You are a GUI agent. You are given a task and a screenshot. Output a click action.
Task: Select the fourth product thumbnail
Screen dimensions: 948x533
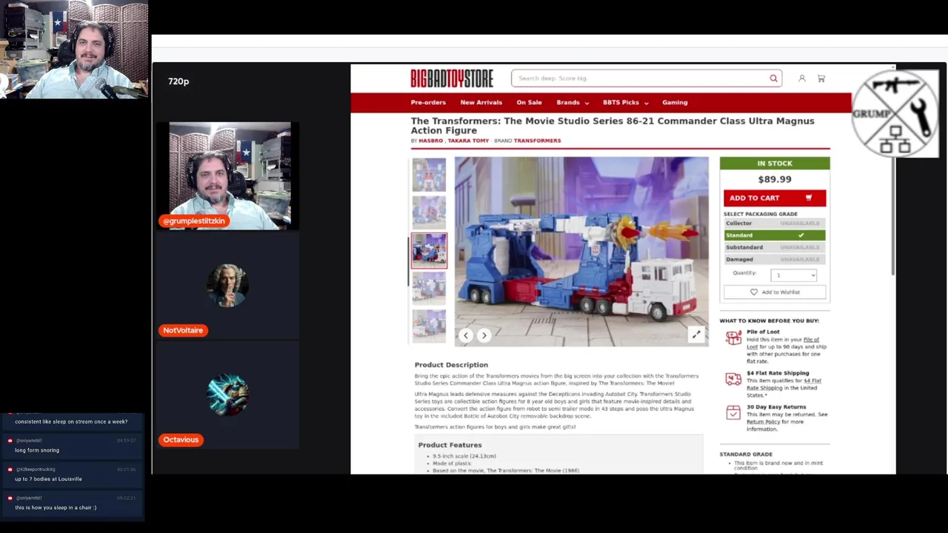[x=429, y=288]
